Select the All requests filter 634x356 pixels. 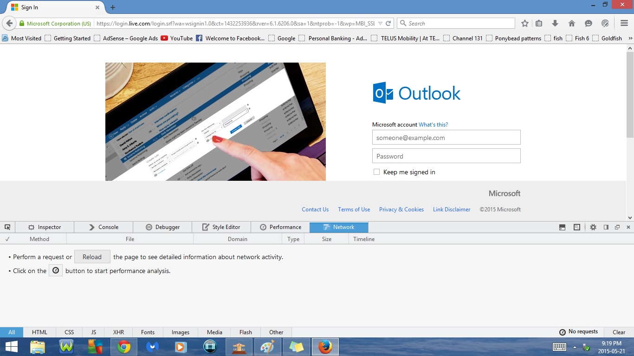[x=12, y=332]
